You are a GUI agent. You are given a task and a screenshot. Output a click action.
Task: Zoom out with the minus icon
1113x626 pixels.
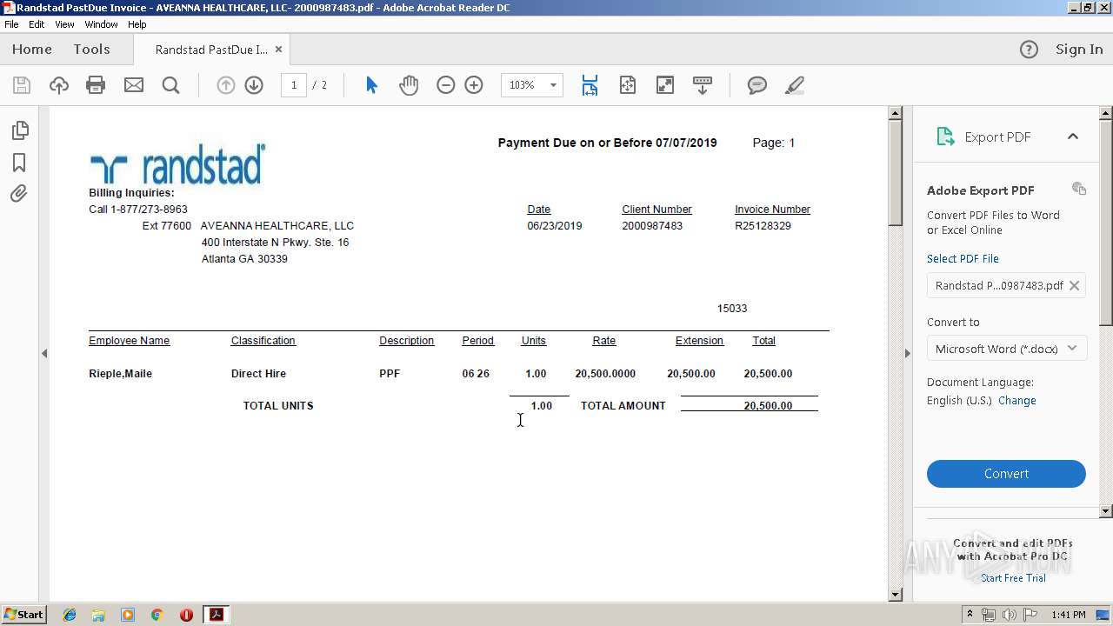coord(445,85)
